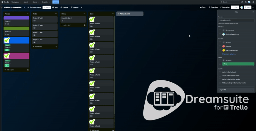This screenshot has width=256, height=131.
Task: Switch to the Timeline view
Action: pos(75,7)
